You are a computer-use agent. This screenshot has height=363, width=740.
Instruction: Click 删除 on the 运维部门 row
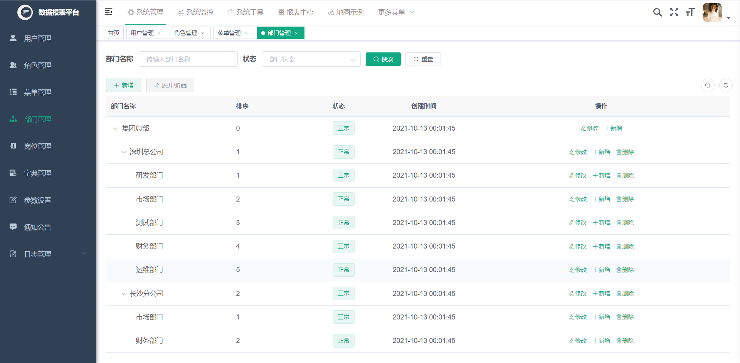(x=625, y=270)
